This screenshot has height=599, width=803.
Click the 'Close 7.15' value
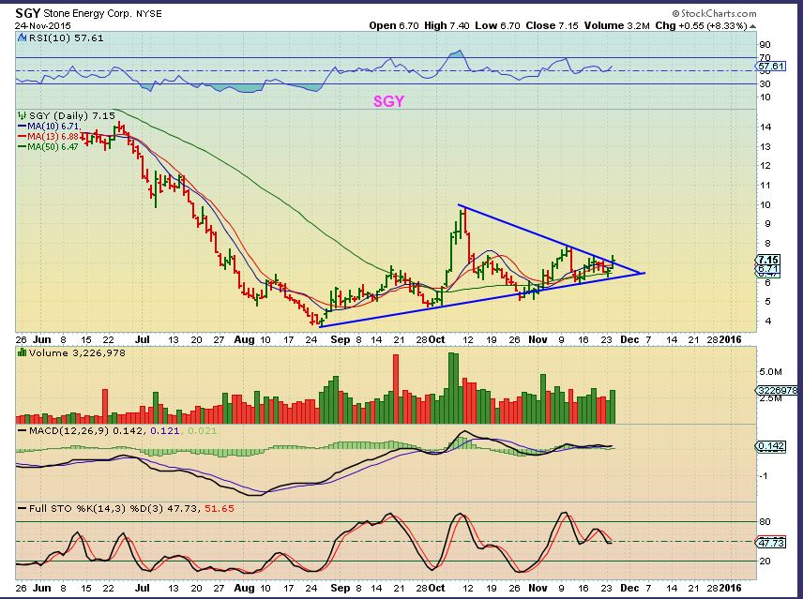click(551, 25)
